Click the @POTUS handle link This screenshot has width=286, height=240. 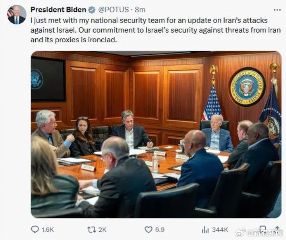[113, 10]
